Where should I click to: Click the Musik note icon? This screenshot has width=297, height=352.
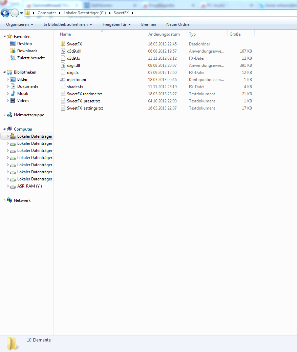(x=13, y=93)
